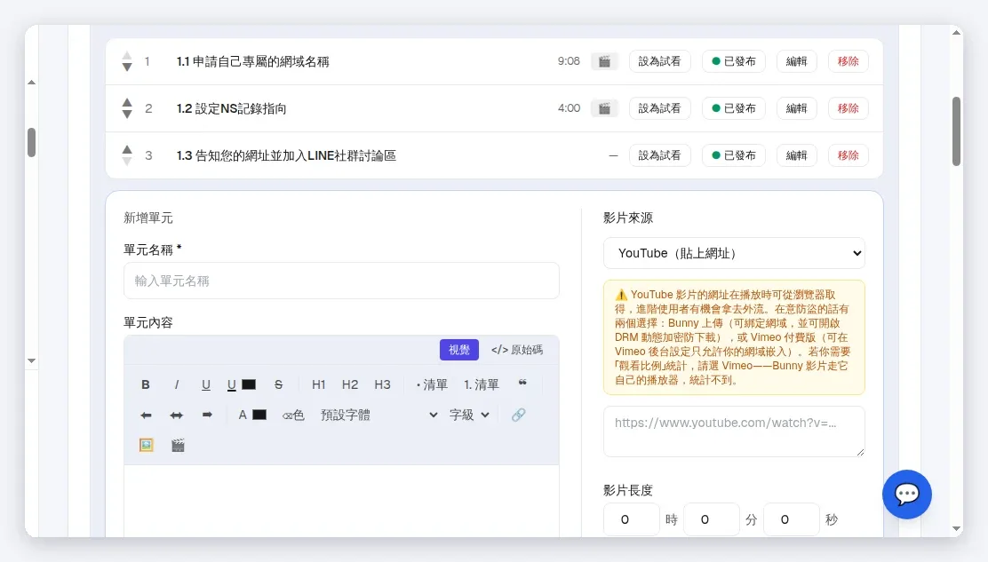The height and width of the screenshot is (562, 988).
Task: Click the 時 hours duration field
Action: coord(632,520)
